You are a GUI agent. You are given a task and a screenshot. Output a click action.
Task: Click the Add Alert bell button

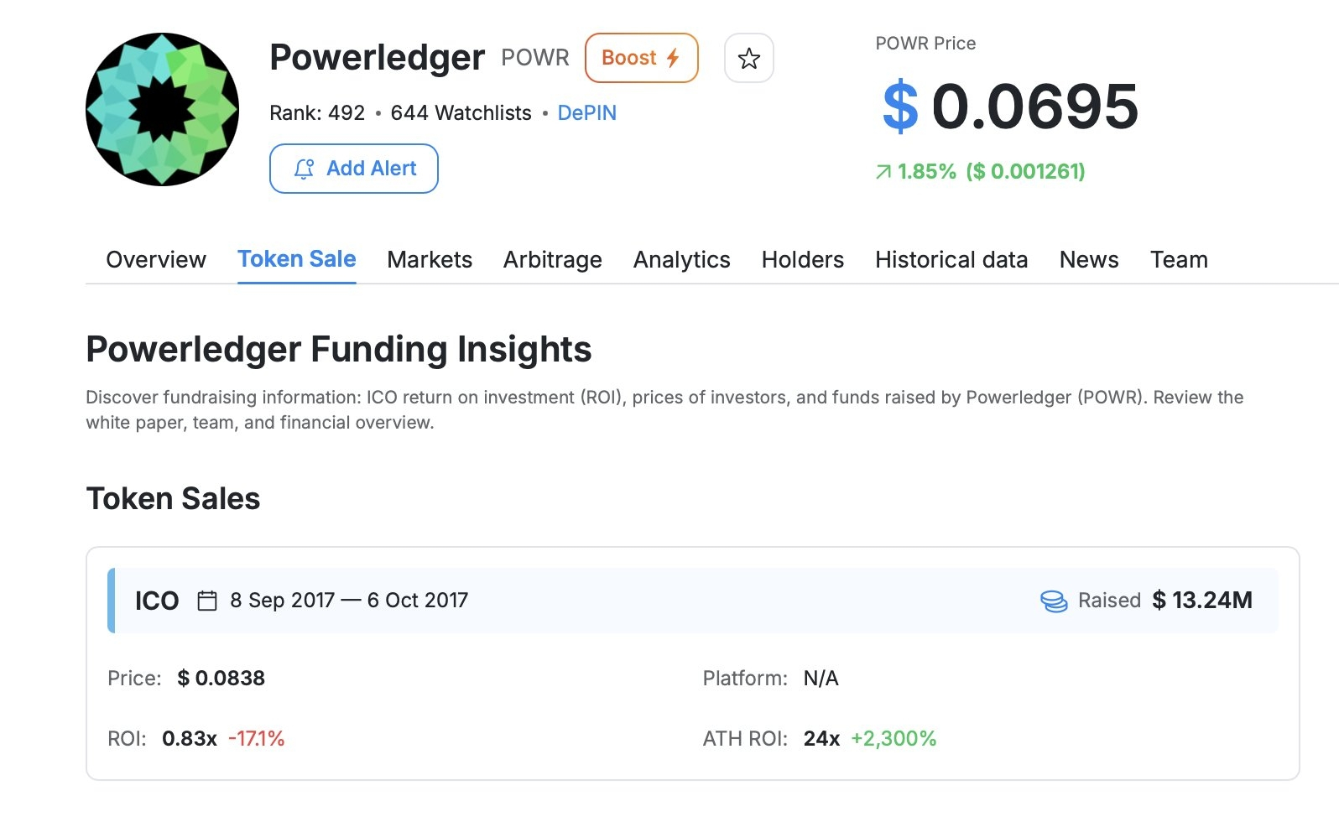click(353, 169)
